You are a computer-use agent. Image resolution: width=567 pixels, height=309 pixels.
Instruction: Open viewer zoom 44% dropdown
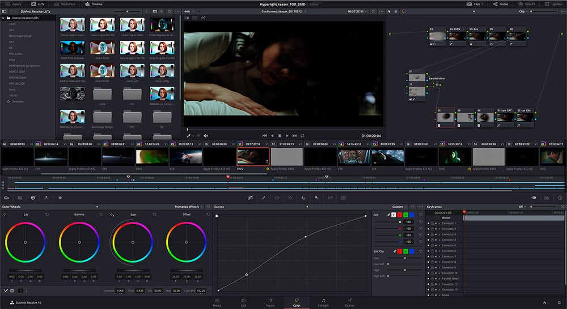click(x=189, y=11)
